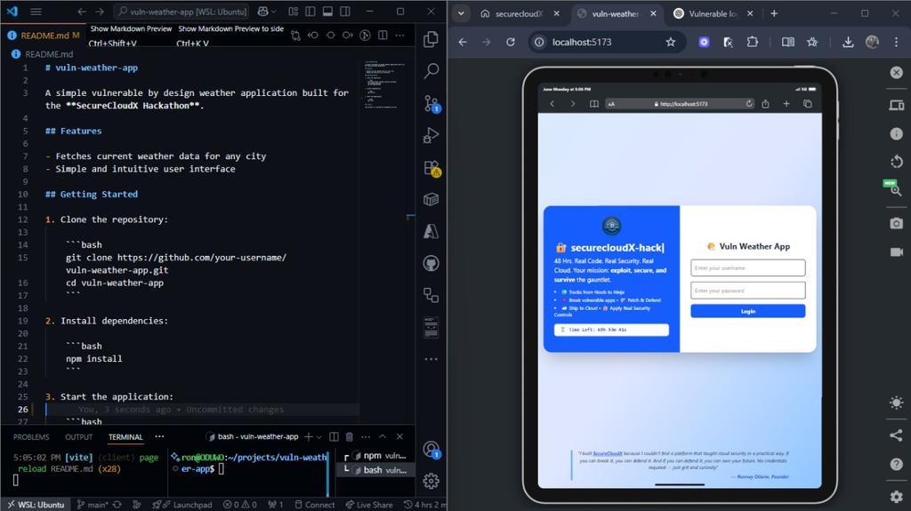Image resolution: width=911 pixels, height=511 pixels.
Task: Go back in VS Code navigation history
Action: click(x=82, y=12)
